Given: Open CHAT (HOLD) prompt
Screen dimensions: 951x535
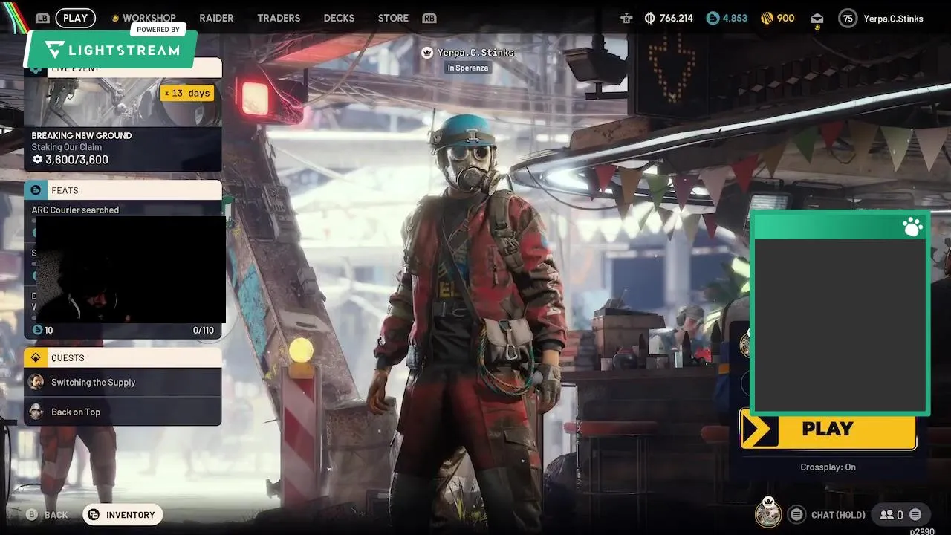Looking at the screenshot, I should tap(838, 515).
